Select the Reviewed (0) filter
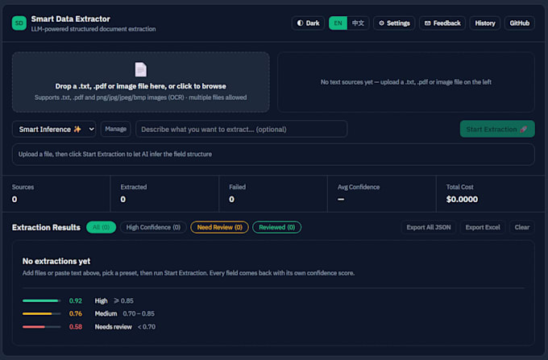The width and height of the screenshot is (548, 360). pos(276,227)
